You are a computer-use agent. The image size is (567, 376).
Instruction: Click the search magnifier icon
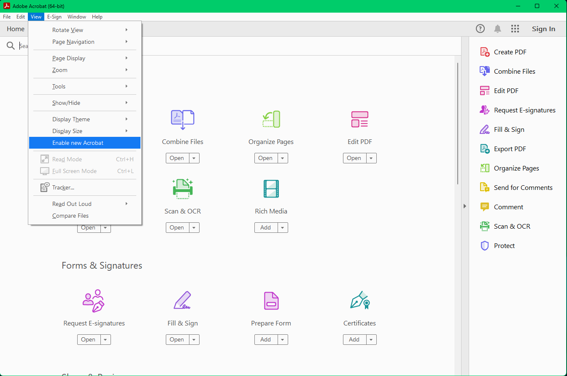pyautogui.click(x=11, y=45)
